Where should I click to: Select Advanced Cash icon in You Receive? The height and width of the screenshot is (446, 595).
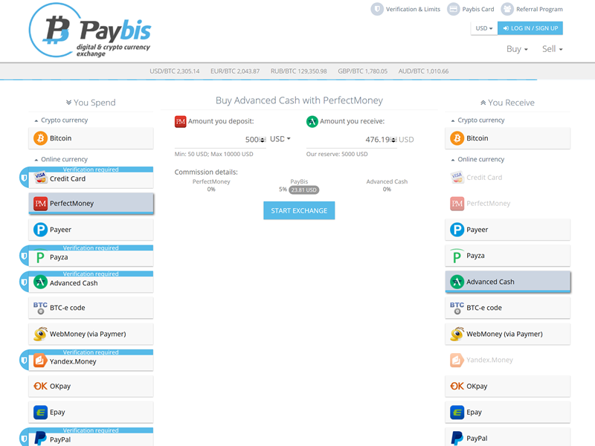pyautogui.click(x=457, y=282)
